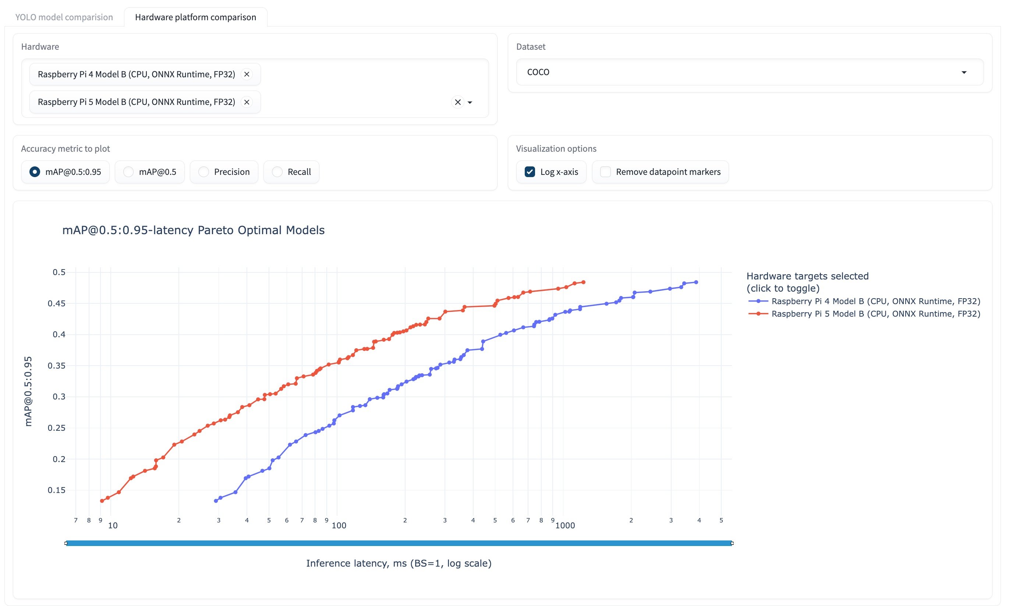This screenshot has width=1009, height=606.
Task: Click the Raspberry Pi 4 Model B tag text
Action: coord(136,74)
